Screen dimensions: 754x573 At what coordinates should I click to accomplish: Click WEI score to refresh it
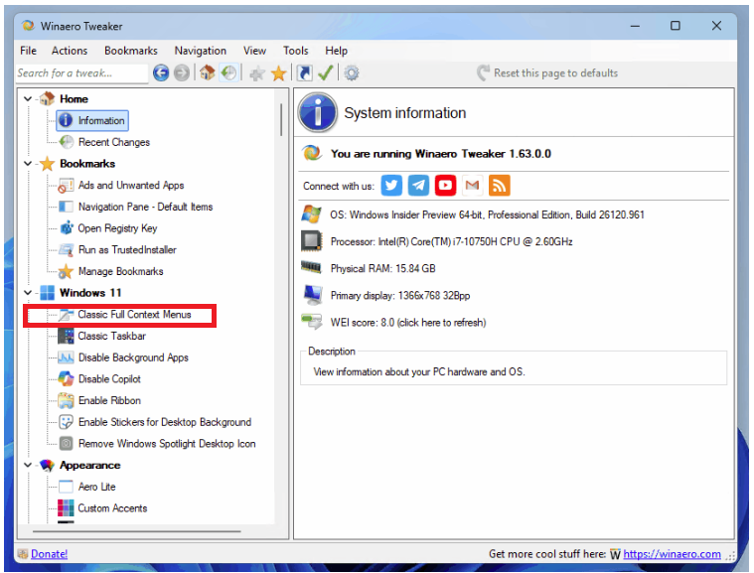tap(407, 322)
